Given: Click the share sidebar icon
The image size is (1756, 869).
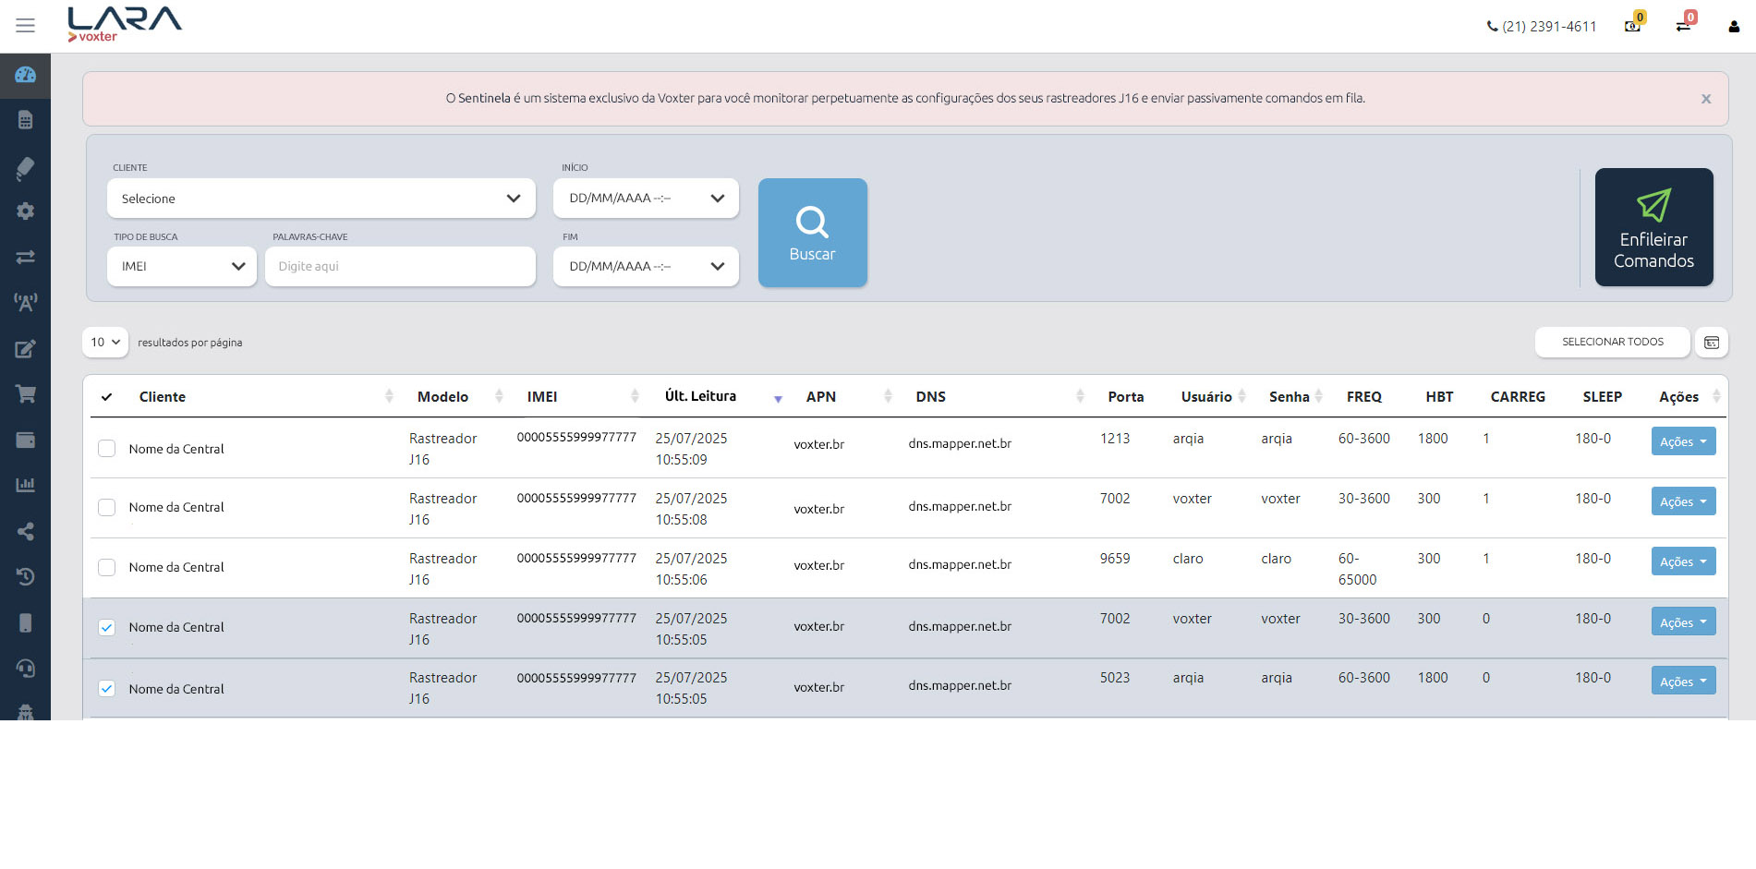Looking at the screenshot, I should pyautogui.click(x=25, y=531).
